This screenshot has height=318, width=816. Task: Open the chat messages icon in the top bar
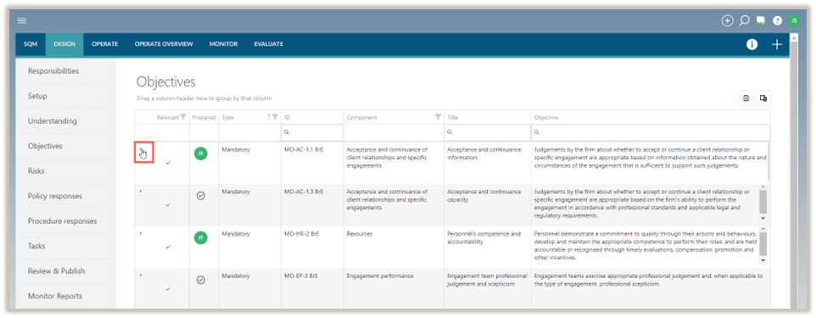(761, 21)
